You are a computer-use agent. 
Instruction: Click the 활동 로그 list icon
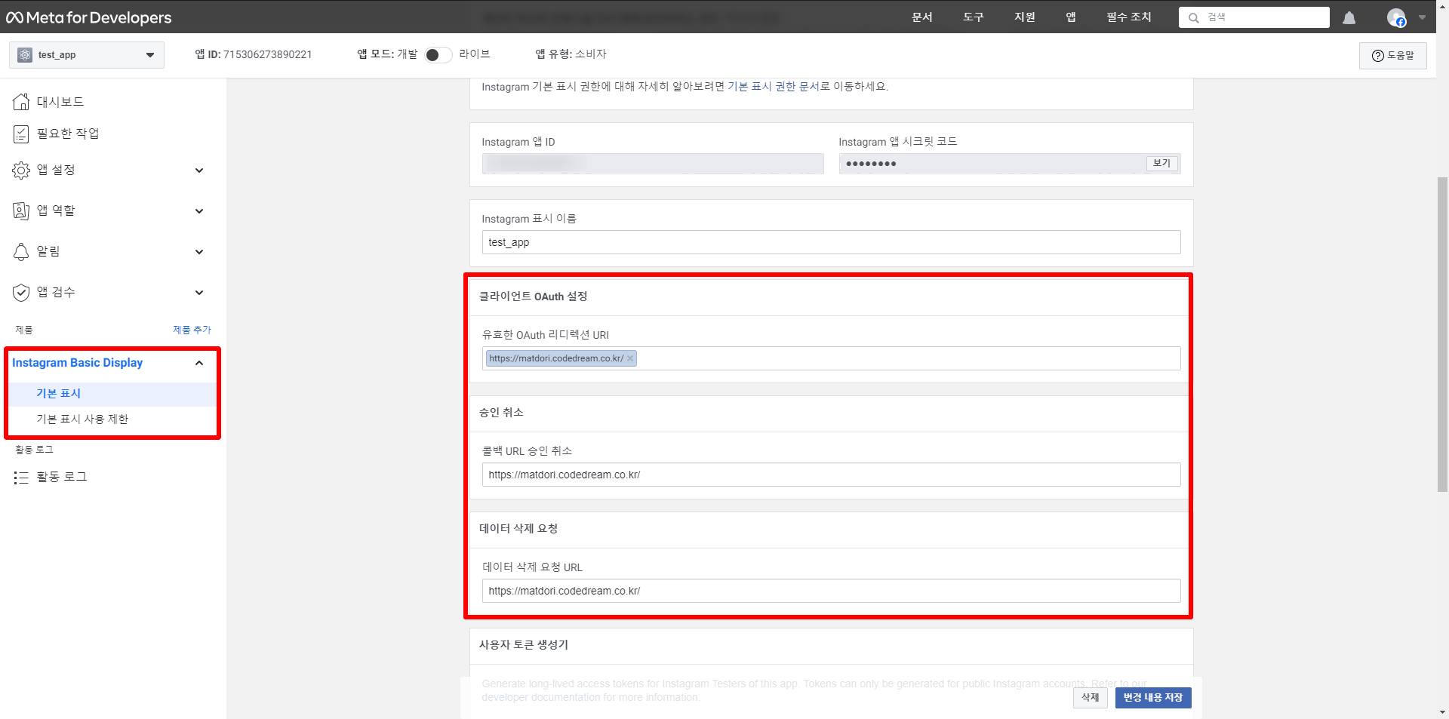21,478
